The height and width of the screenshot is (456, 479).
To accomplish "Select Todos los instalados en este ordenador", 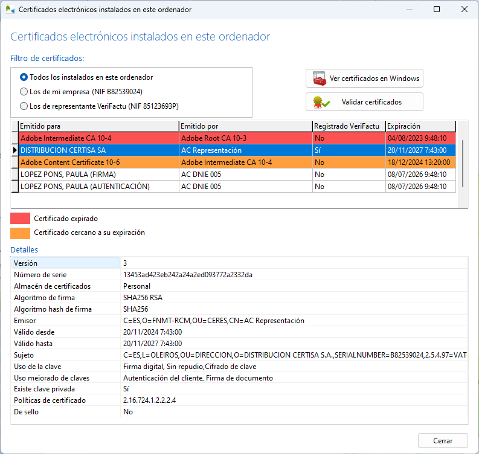I will [x=24, y=77].
